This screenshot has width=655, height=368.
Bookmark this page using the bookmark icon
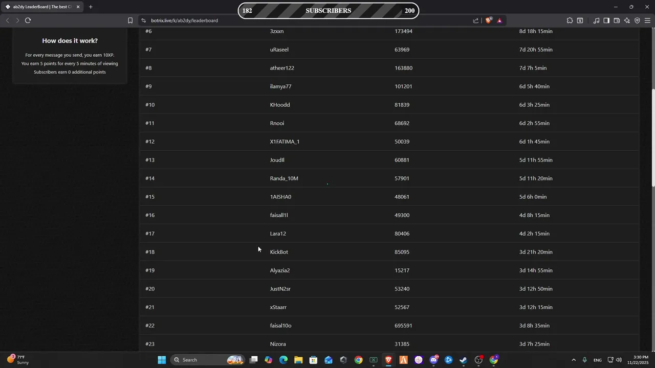click(130, 20)
